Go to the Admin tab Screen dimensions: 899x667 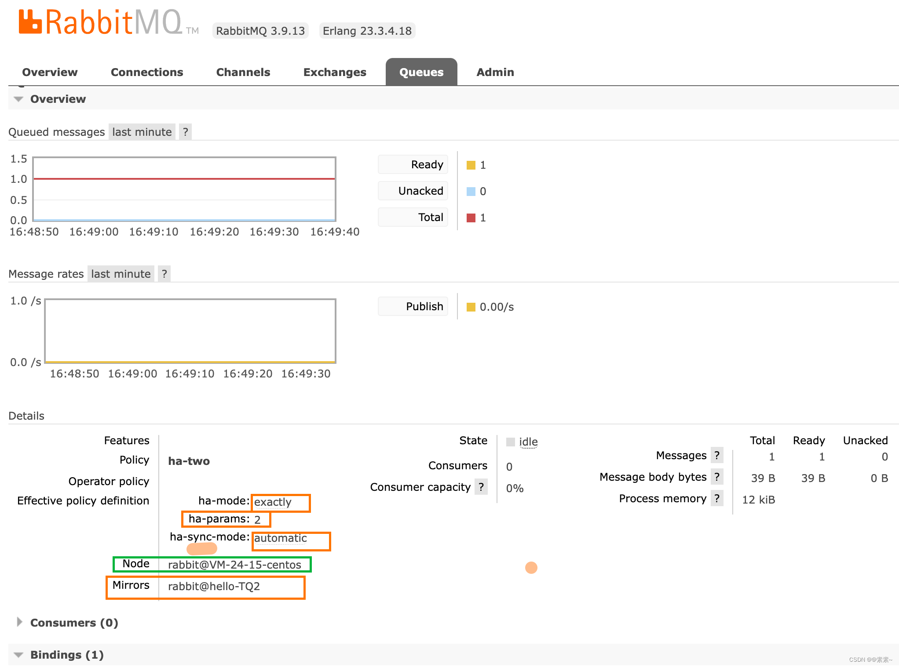495,72
